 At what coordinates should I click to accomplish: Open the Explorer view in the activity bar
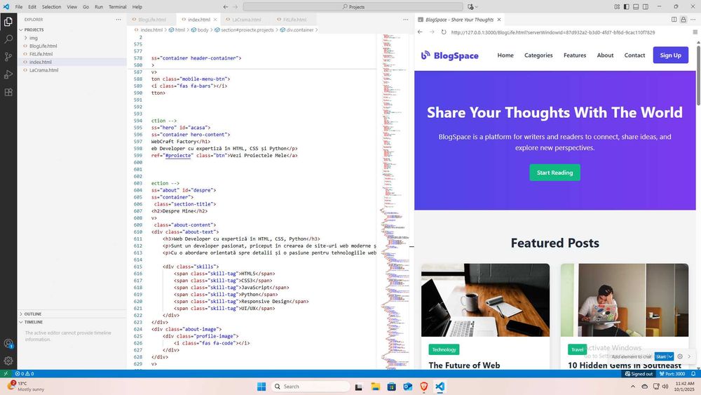click(8, 22)
